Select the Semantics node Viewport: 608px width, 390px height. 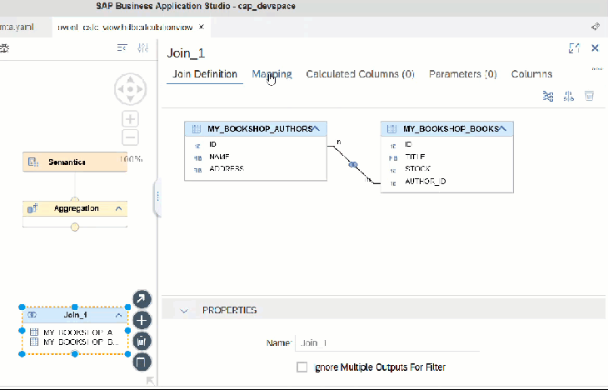click(x=75, y=162)
